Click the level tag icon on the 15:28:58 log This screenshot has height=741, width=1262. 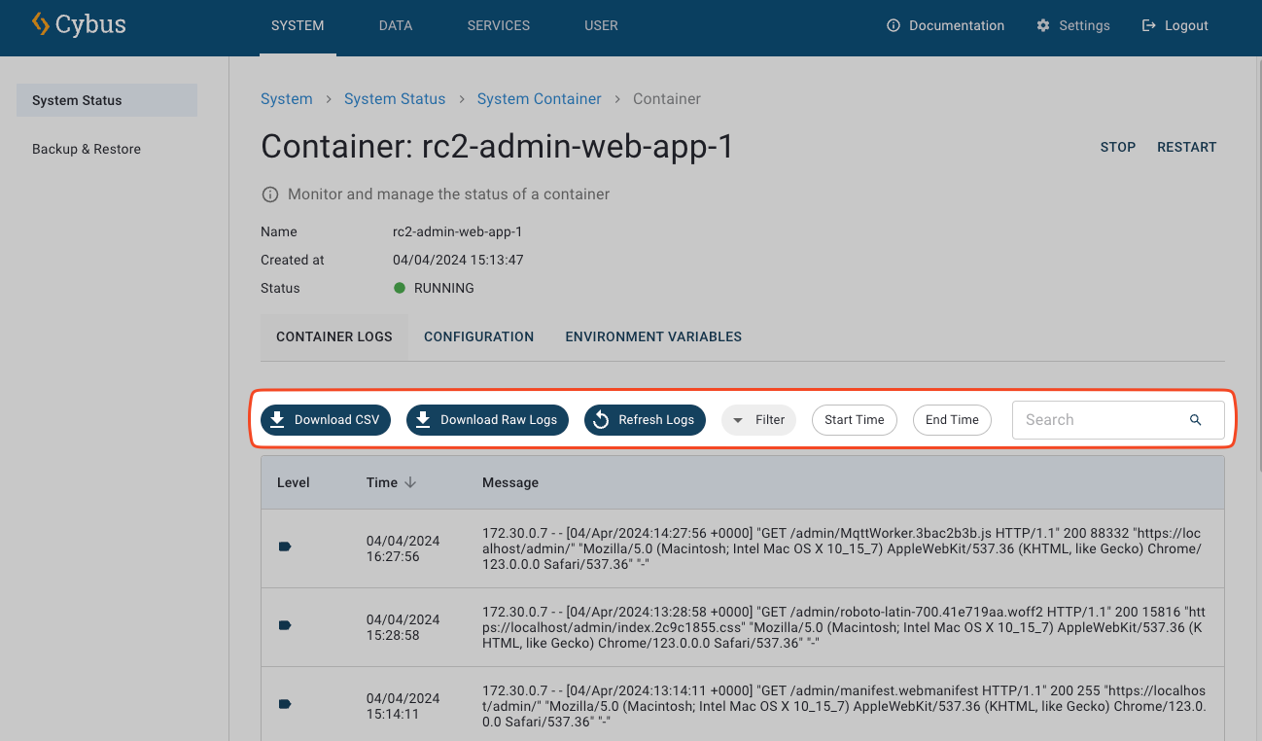click(285, 625)
